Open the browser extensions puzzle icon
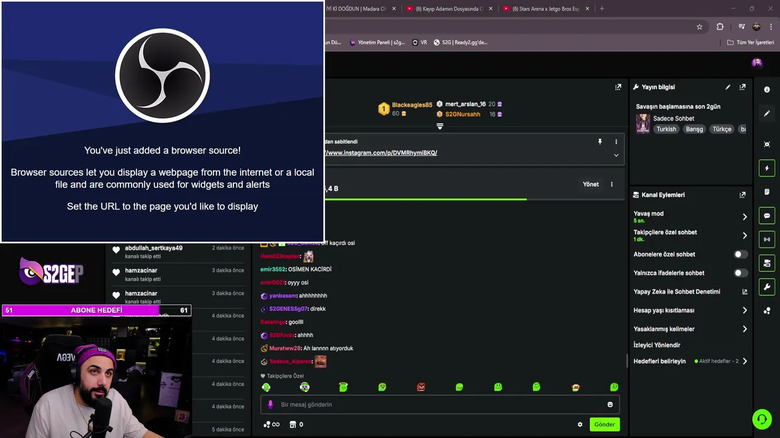The image size is (780, 438). coord(720,27)
